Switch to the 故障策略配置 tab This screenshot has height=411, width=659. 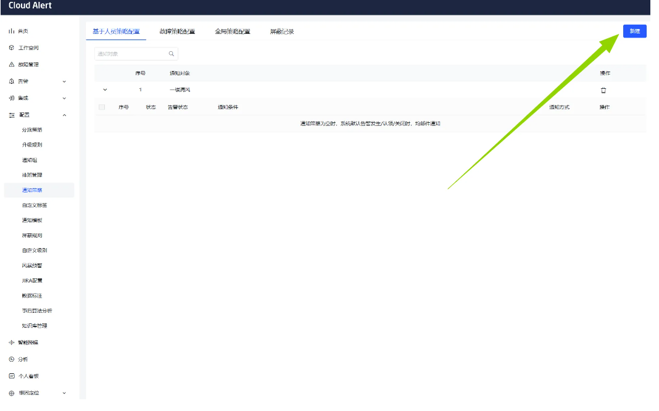point(177,31)
